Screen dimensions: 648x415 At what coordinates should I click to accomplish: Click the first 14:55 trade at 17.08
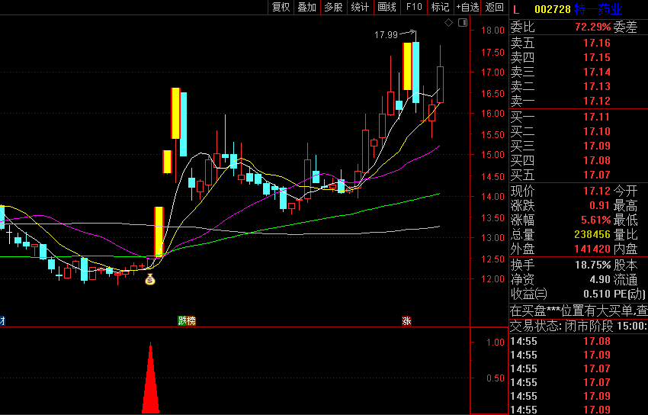(x=579, y=342)
